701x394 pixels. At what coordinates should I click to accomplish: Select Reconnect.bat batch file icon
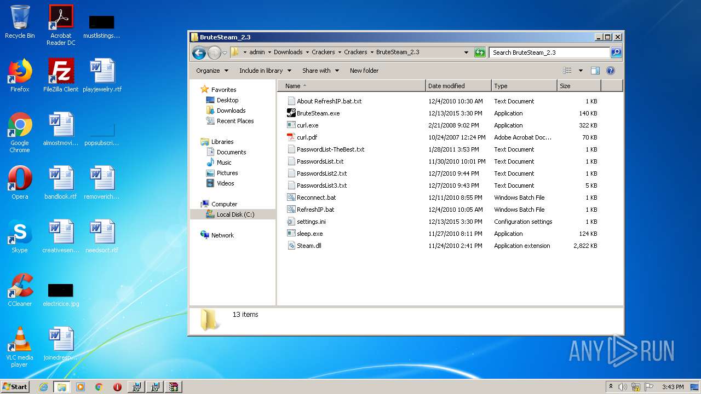click(291, 198)
